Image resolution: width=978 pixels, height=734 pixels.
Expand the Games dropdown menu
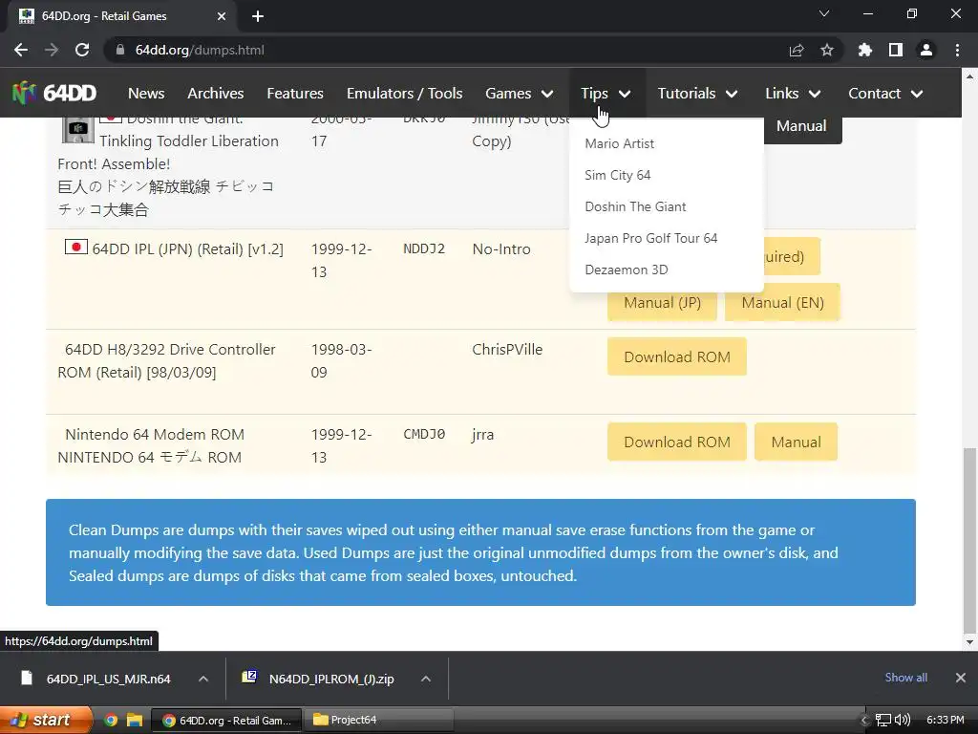pyautogui.click(x=519, y=94)
